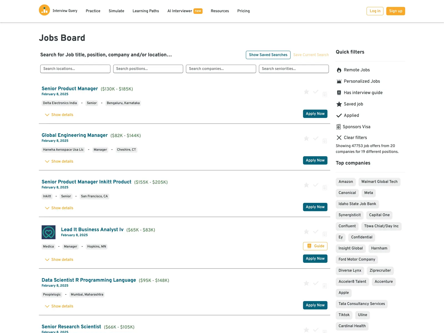Viewport: 444px width, 333px height.
Task: Open the Learning Paths menu
Action: pos(146,11)
